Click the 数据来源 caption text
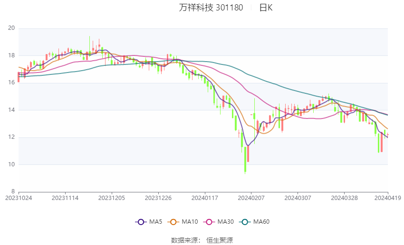404x245 pixels. coord(186,240)
